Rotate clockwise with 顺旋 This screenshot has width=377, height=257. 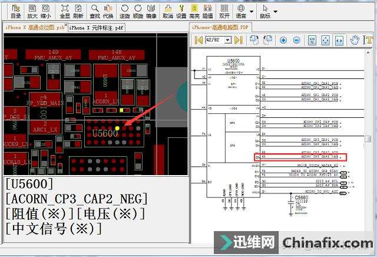click(138, 11)
